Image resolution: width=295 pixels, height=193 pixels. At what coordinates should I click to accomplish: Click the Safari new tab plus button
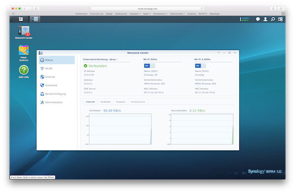[283, 14]
